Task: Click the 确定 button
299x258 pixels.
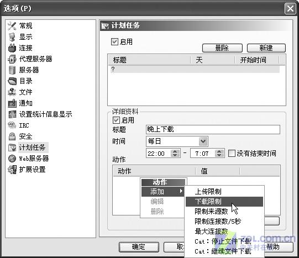Action: click(139, 247)
